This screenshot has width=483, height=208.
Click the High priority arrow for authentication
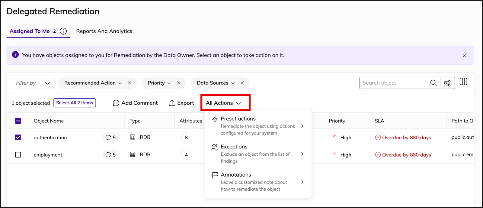tap(335, 138)
